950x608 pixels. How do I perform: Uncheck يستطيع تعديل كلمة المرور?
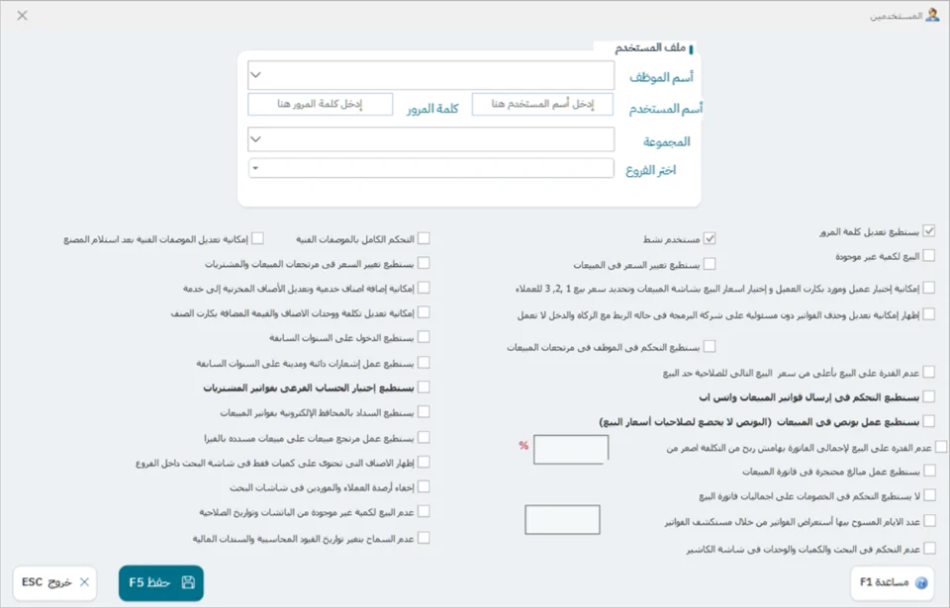point(929,230)
